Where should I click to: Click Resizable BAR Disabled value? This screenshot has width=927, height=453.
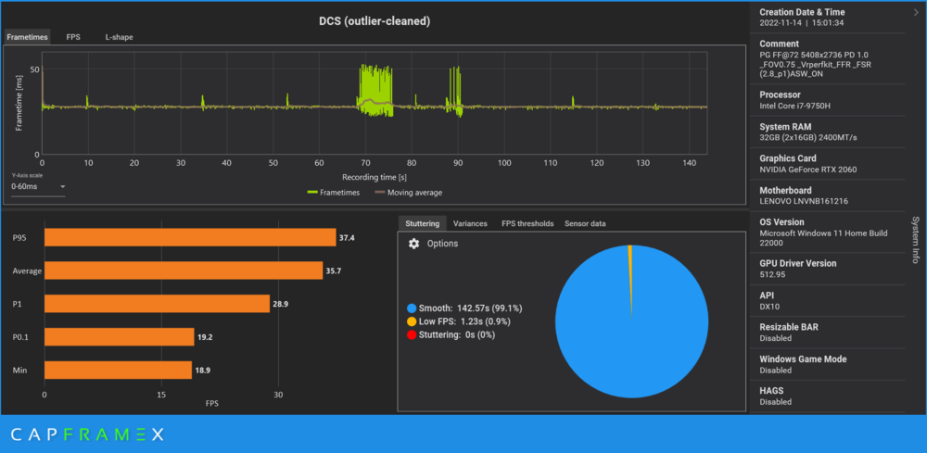click(776, 338)
